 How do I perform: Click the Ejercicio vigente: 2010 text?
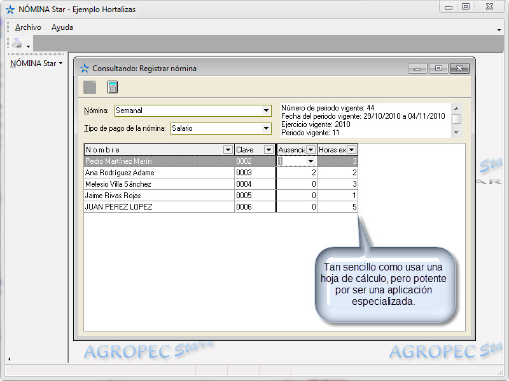click(x=316, y=124)
